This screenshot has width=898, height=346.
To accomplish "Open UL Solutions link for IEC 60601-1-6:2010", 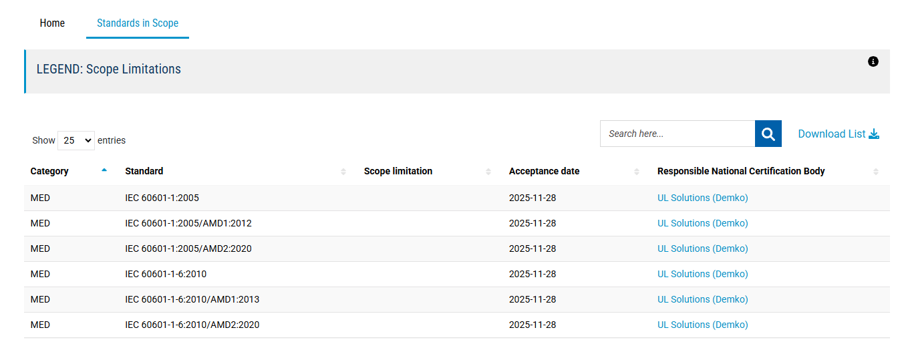I will pyautogui.click(x=702, y=274).
